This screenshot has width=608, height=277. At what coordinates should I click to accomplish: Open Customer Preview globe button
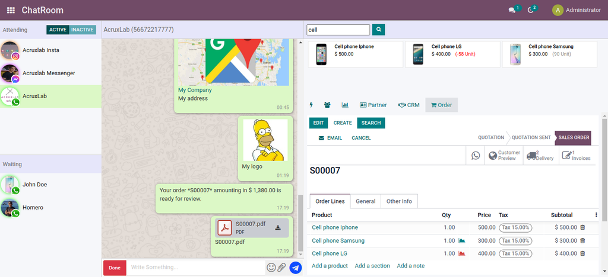[x=504, y=155]
